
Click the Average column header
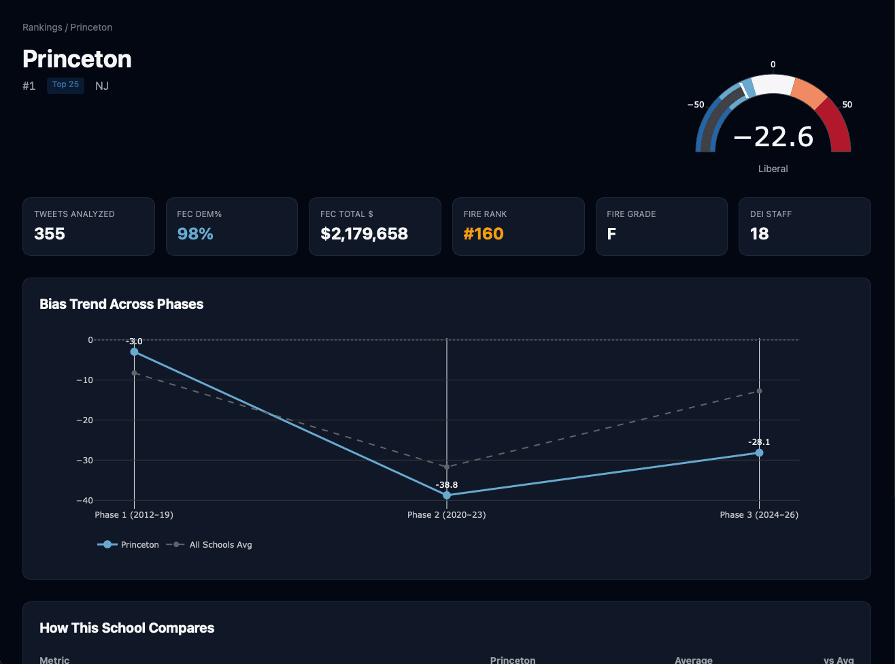693,660
